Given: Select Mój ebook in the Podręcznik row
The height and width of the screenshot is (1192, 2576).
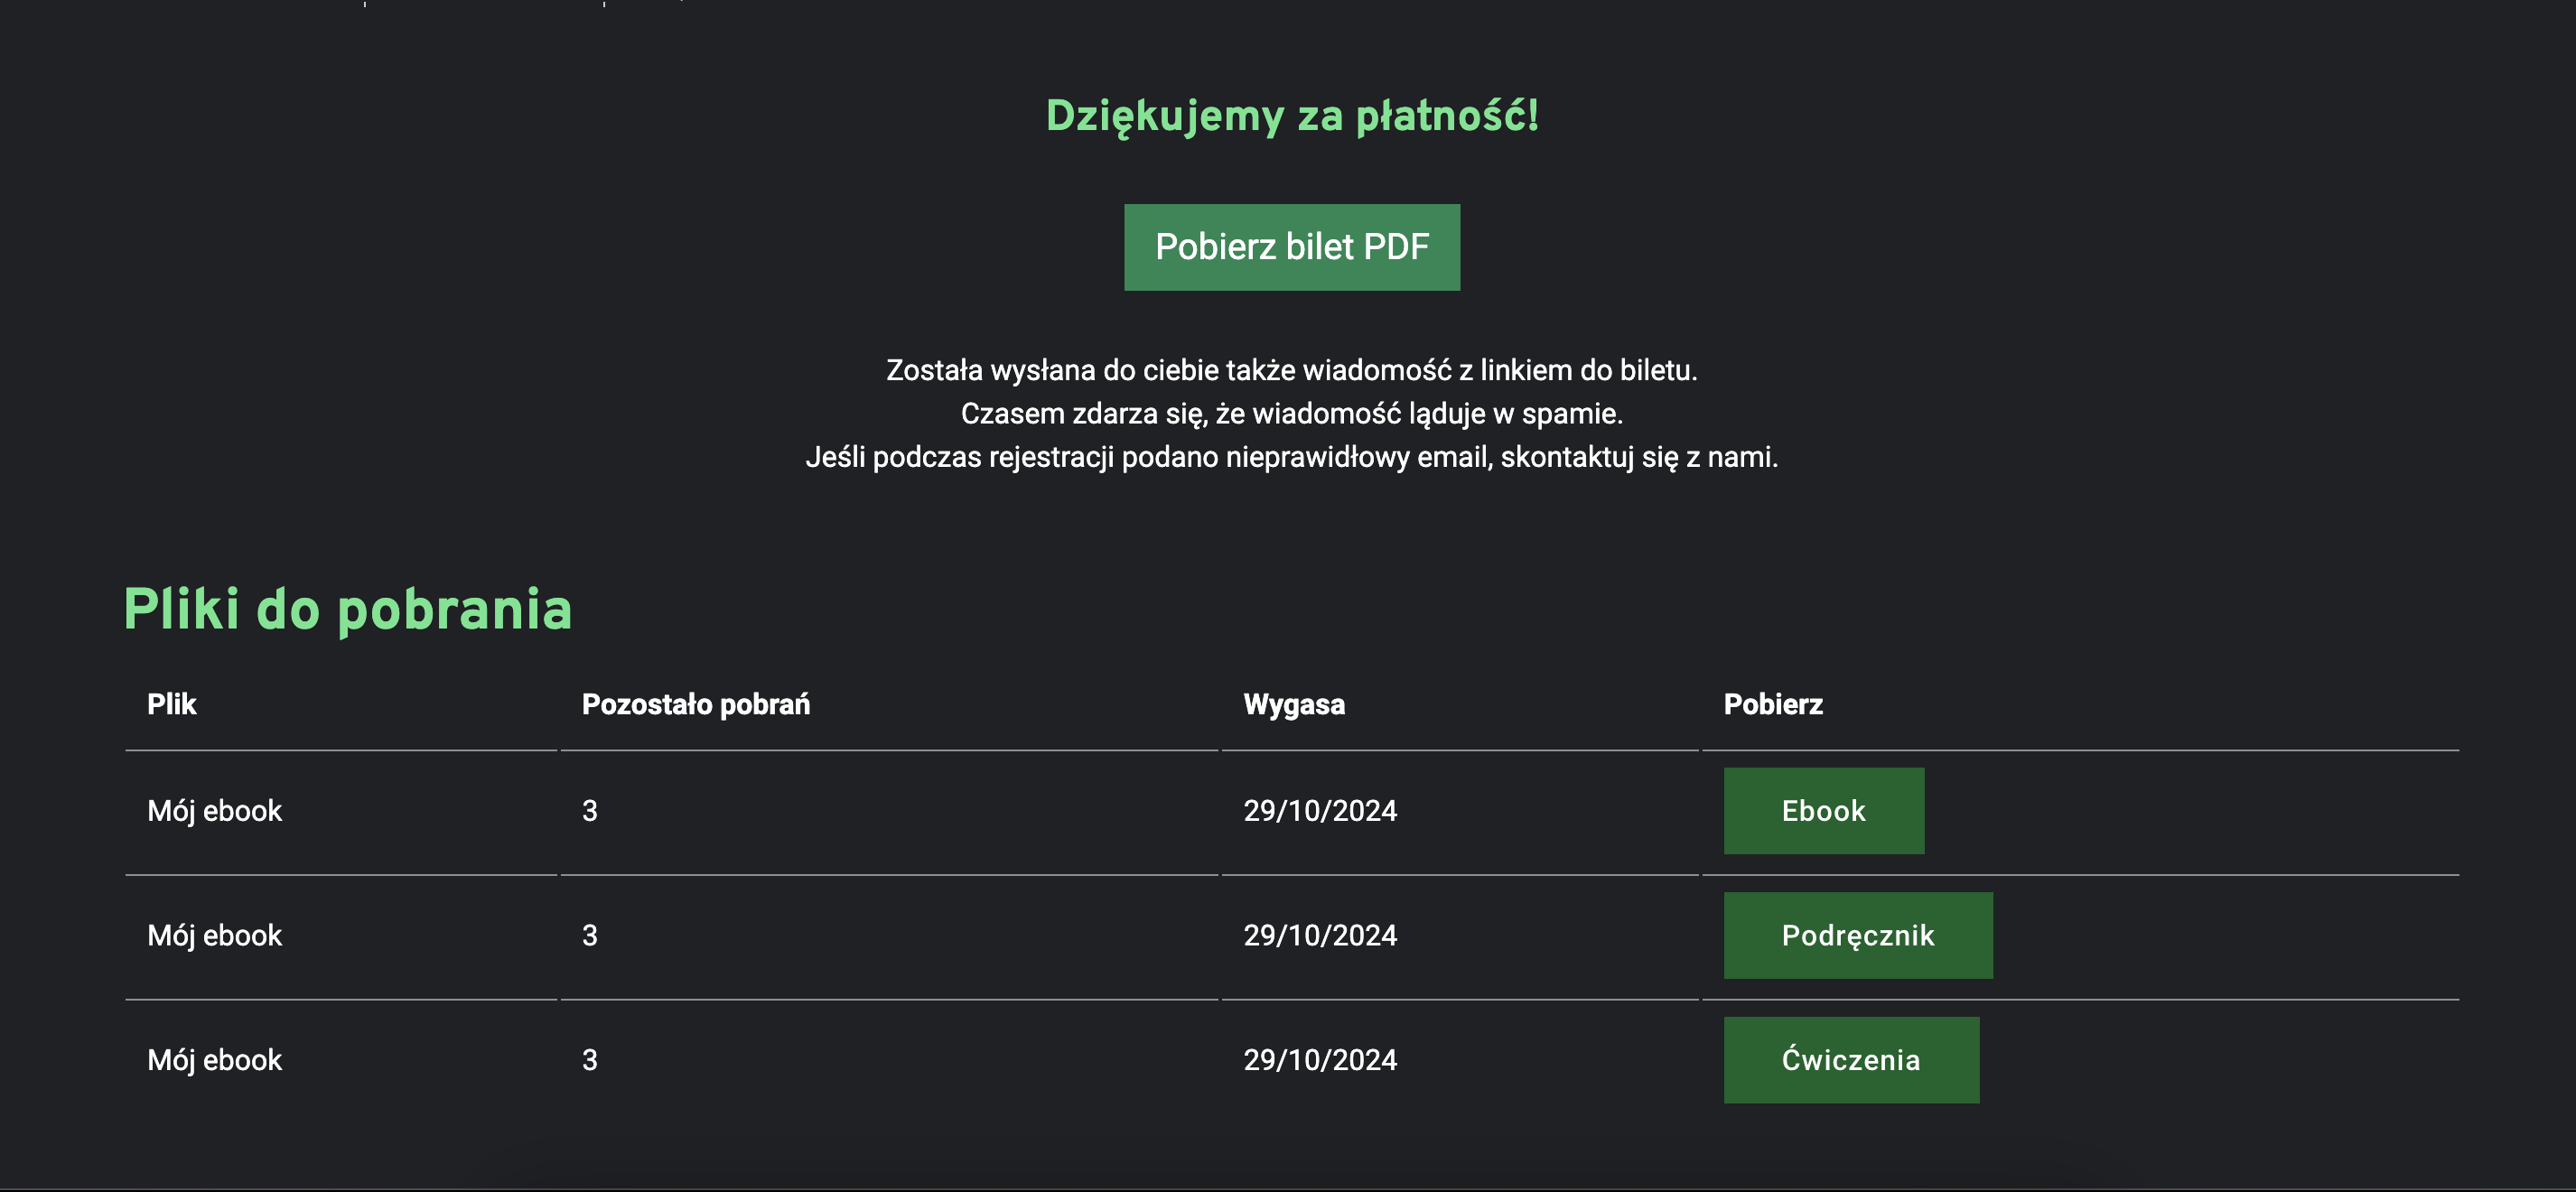Looking at the screenshot, I should pos(214,935).
